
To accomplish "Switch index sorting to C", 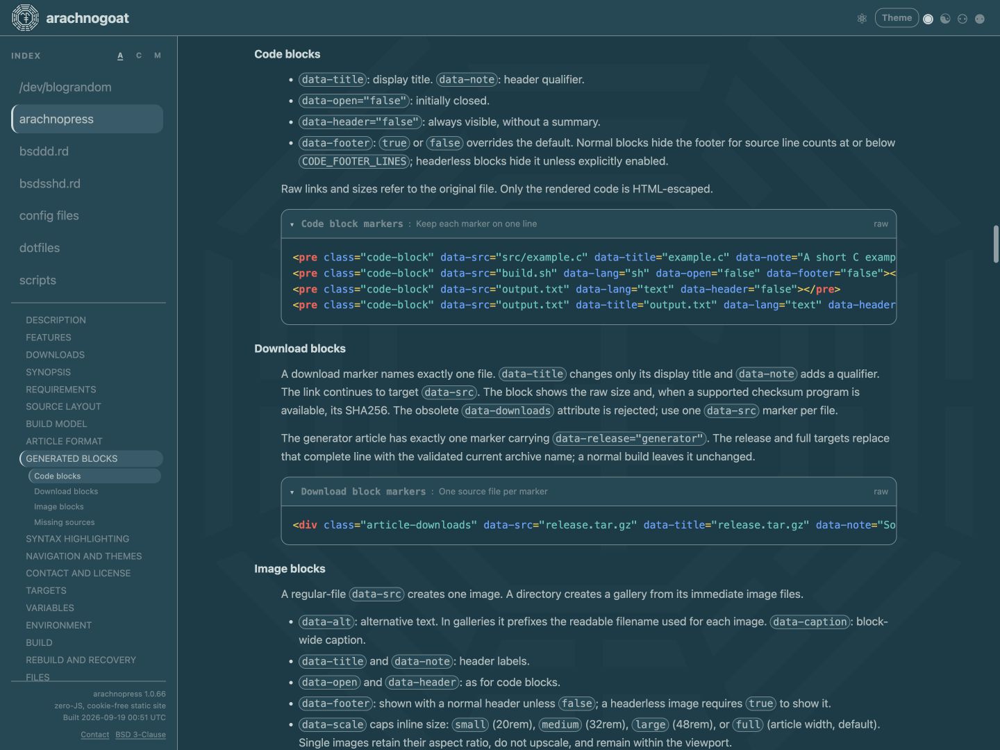I will 139,56.
